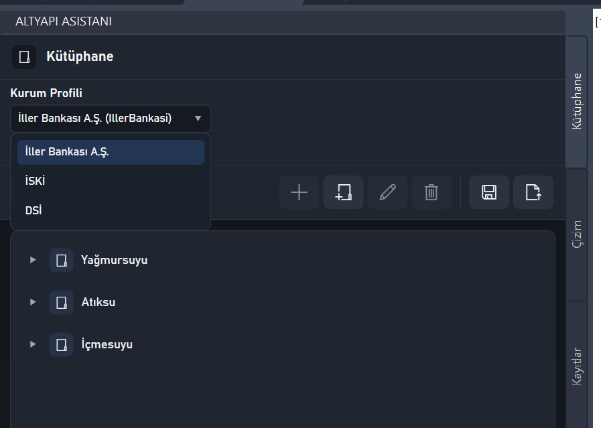Click the pencil edit icon
Viewport: 601px width, 428px height.
pyautogui.click(x=387, y=192)
